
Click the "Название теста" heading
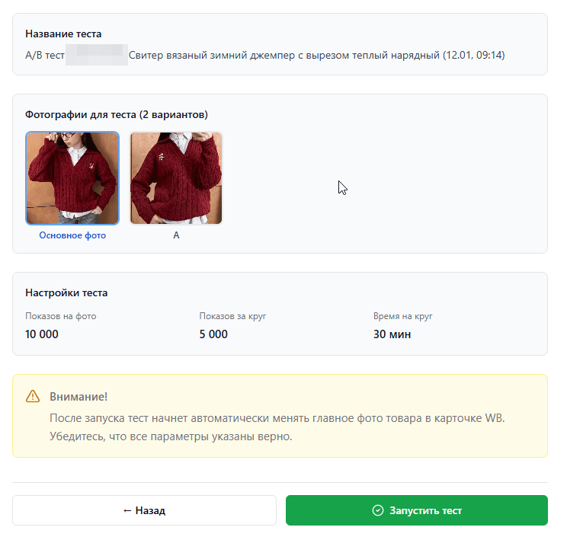pyautogui.click(x=63, y=34)
